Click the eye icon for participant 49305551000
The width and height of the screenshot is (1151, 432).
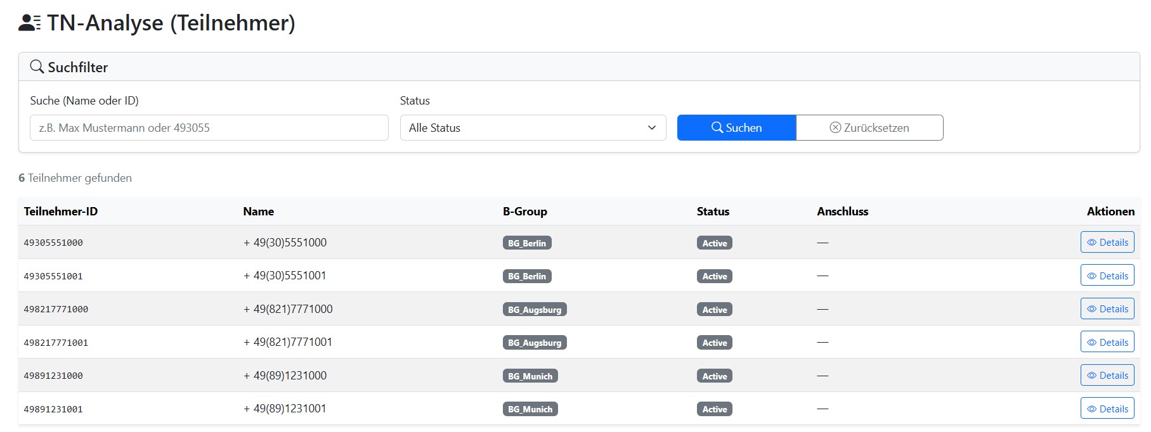(x=1091, y=243)
